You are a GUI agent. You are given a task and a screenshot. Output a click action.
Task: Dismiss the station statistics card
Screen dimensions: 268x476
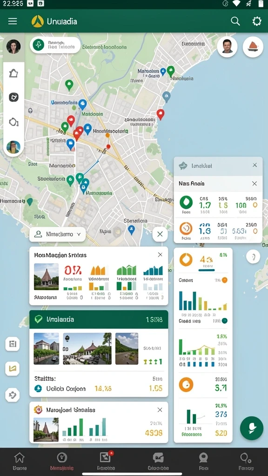coord(160,255)
